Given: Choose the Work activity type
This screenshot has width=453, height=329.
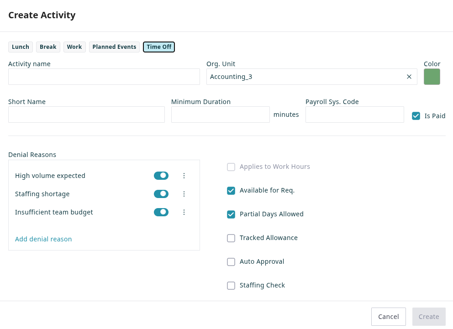Looking at the screenshot, I should click(74, 47).
